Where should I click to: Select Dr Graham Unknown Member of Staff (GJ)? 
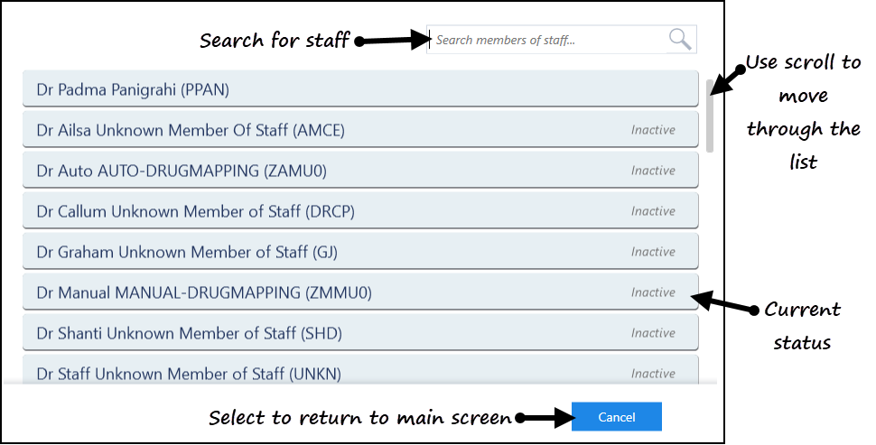tap(360, 252)
